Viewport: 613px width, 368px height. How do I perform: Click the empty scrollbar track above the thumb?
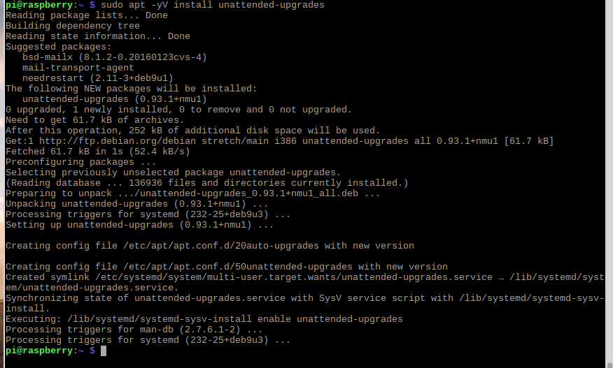pos(609,179)
